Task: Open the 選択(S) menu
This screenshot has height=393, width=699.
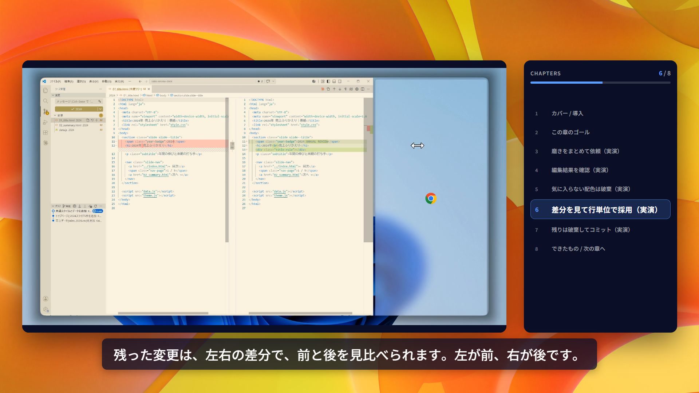Action: (81, 81)
